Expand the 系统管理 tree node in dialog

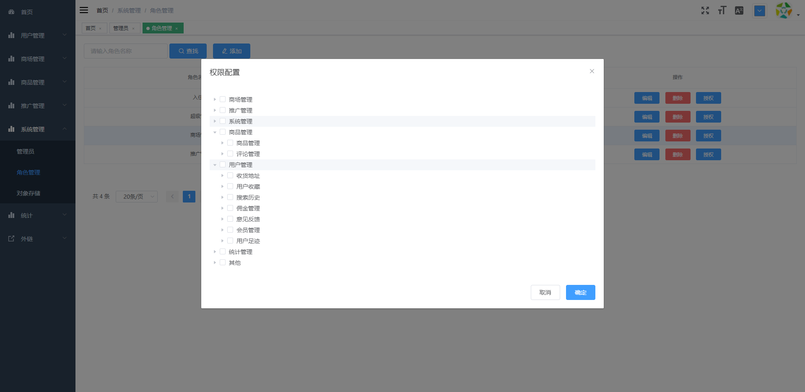tap(215, 121)
